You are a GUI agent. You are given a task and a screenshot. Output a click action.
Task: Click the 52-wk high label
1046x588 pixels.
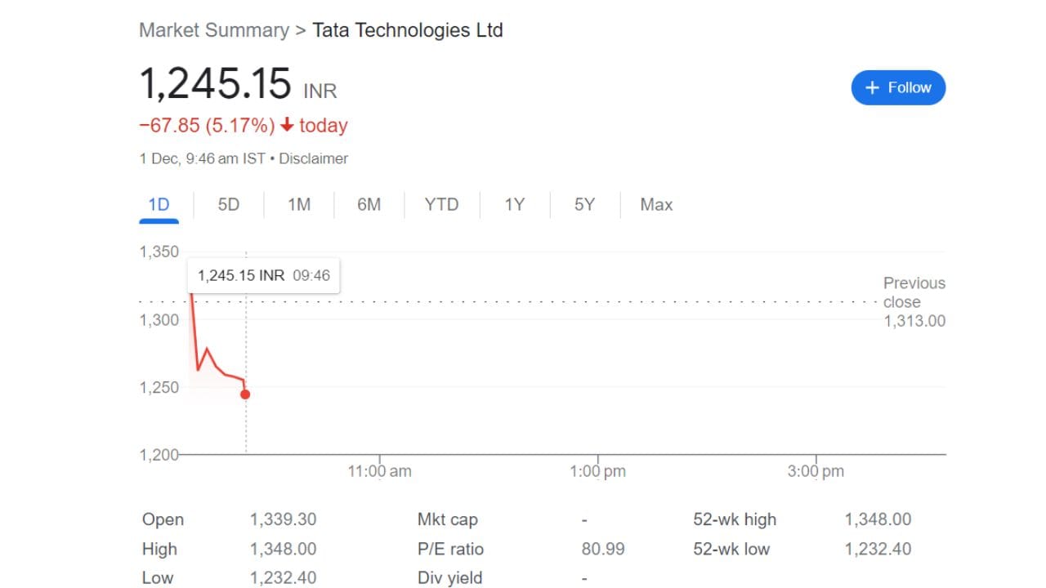[735, 519]
